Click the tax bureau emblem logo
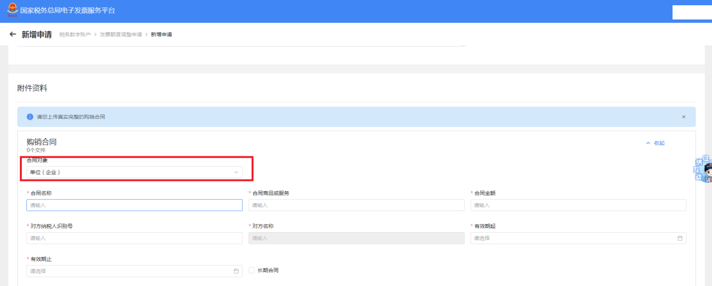This screenshot has height=286, width=712. coord(13,10)
